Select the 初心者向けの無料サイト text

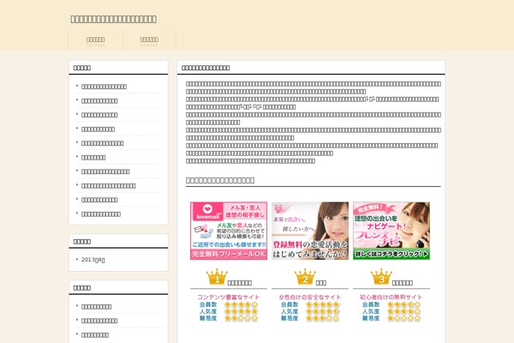point(391,297)
